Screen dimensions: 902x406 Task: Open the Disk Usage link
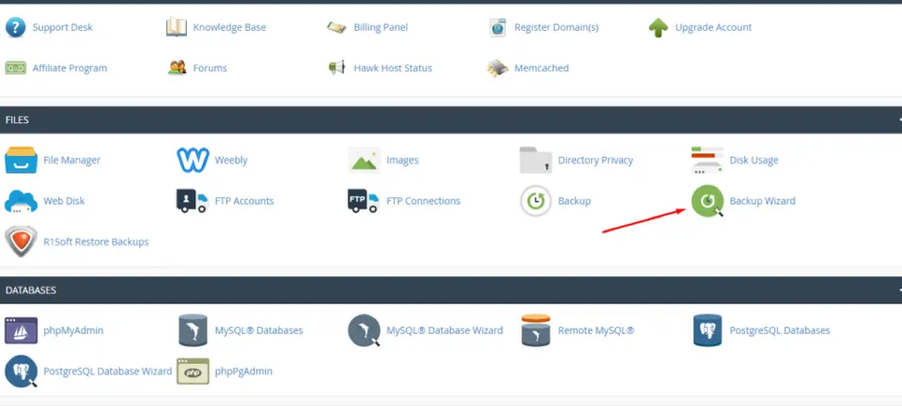pos(754,160)
